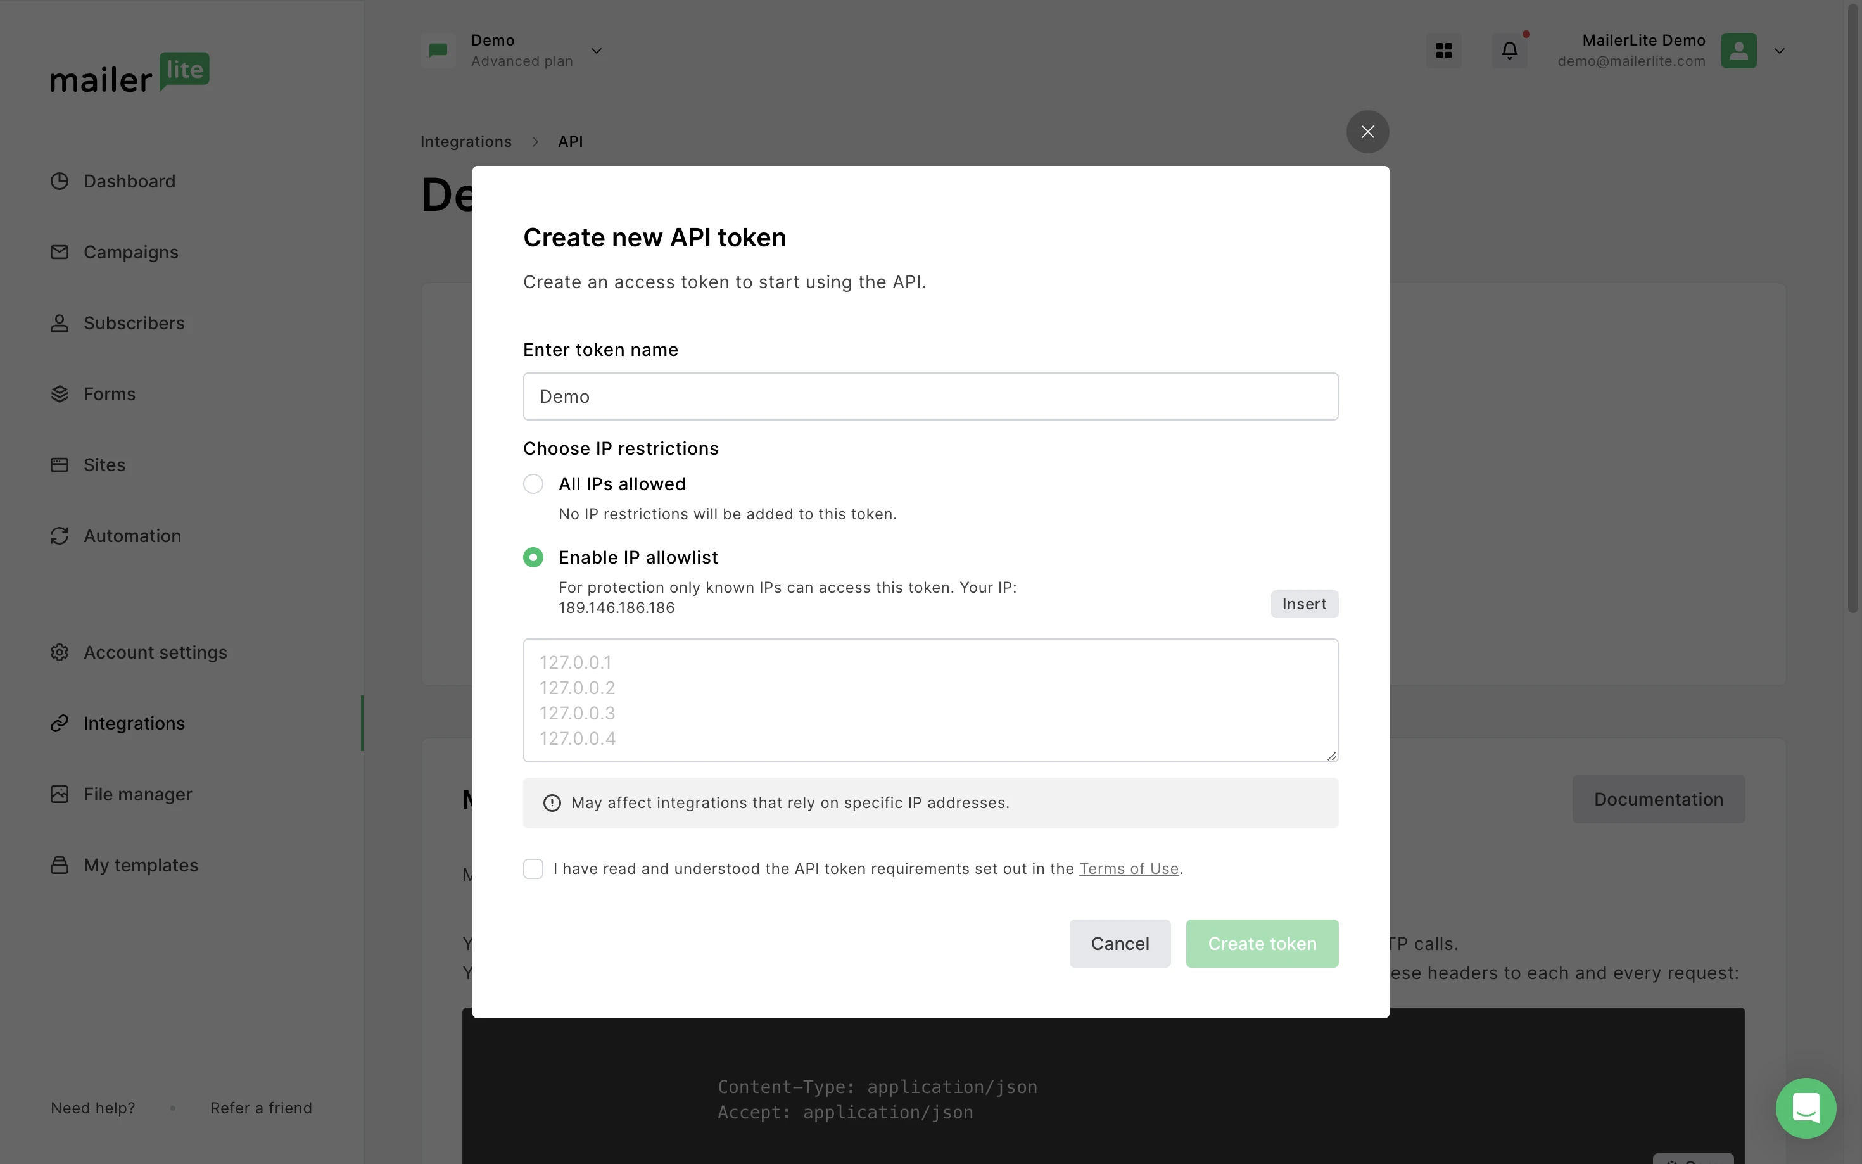Click the Forms layers icon
This screenshot has width=1862, height=1164.
(x=60, y=393)
